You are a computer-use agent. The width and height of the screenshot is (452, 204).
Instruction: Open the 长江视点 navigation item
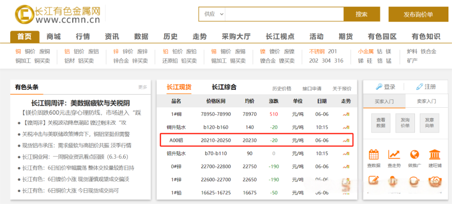[x=280, y=37]
